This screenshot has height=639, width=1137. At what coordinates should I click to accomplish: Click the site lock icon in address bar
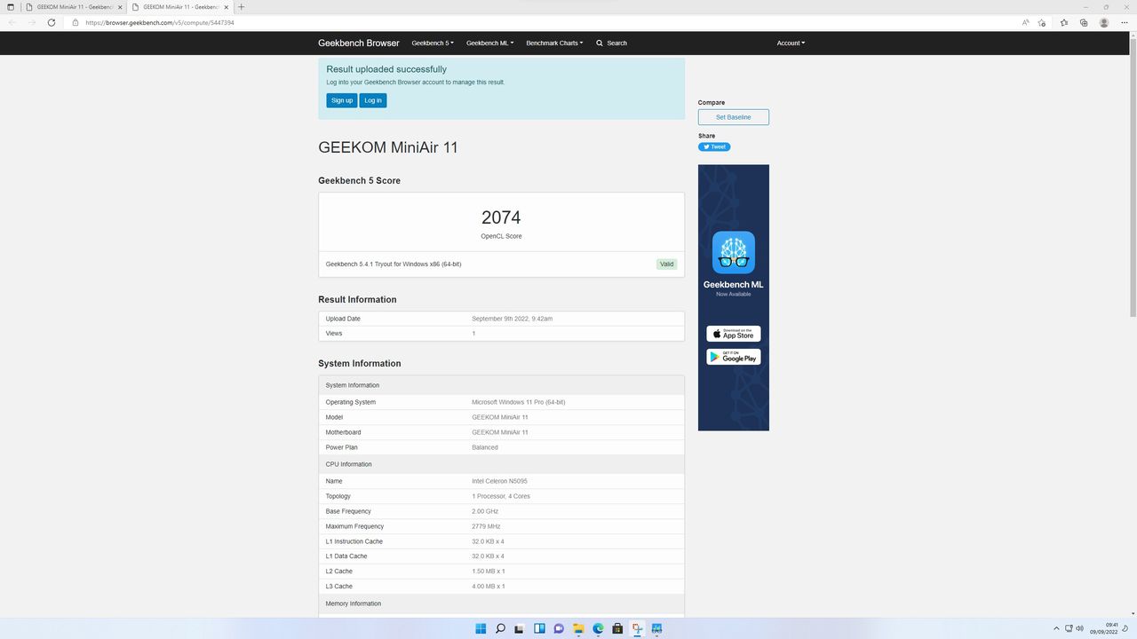tap(76, 22)
